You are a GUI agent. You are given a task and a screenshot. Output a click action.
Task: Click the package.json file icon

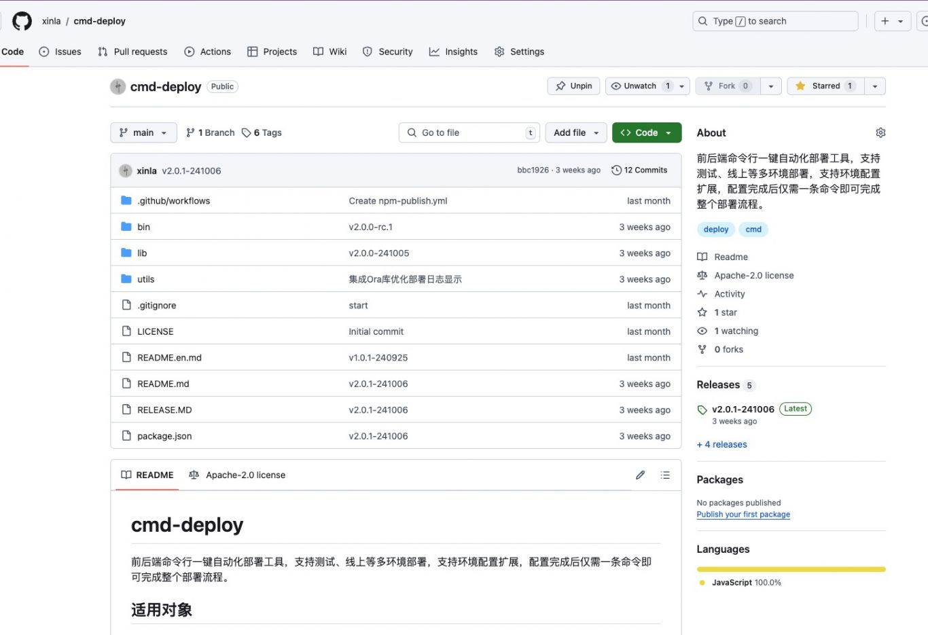pos(126,436)
